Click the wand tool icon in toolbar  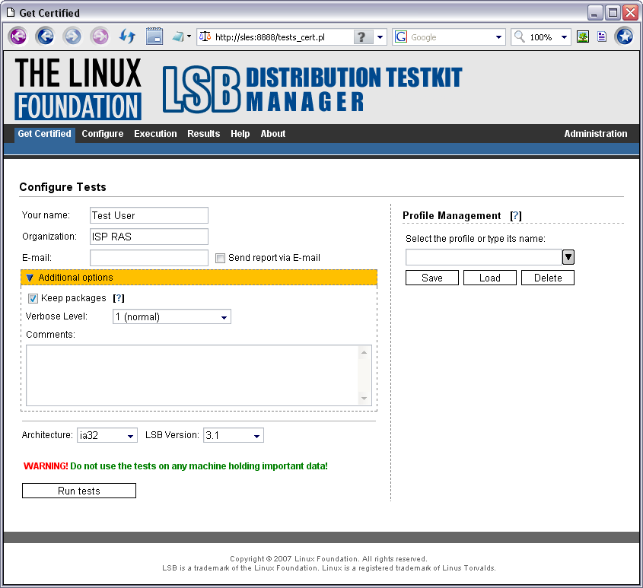[x=177, y=37]
